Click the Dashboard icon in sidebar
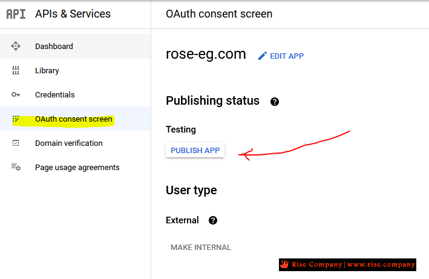429x279 pixels. tap(16, 46)
